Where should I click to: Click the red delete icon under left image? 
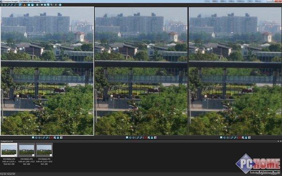[52, 138]
